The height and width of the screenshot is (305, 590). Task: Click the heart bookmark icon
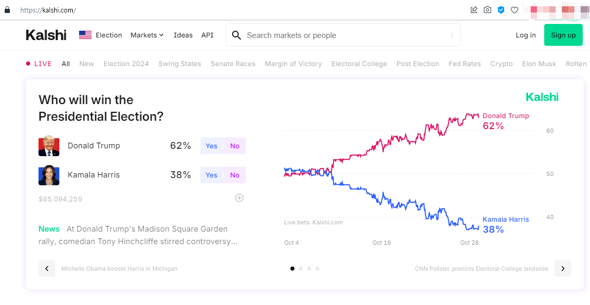click(x=515, y=10)
